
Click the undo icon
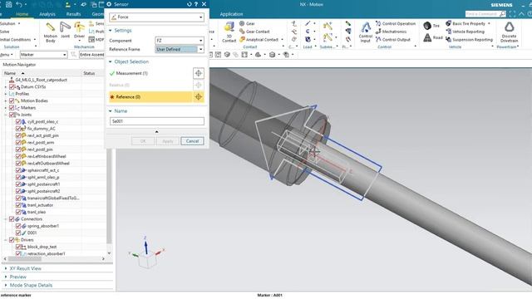[x=19, y=4]
